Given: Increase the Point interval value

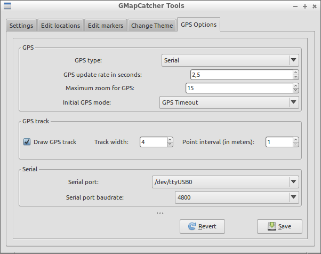Looking at the screenshot, I should pos(296,139).
